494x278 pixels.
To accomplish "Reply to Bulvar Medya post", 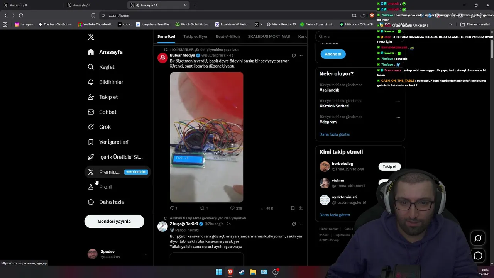I will point(174,208).
